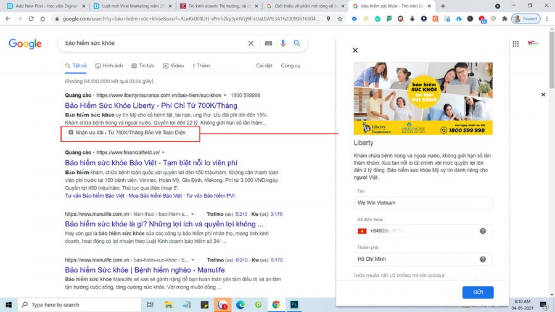The image size is (555, 312).
Task: Click the Google logo
Action: point(25,44)
